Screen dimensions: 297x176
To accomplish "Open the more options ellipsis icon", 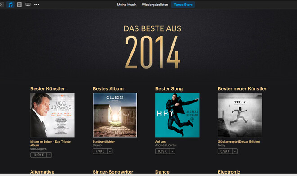I will click(36, 5).
